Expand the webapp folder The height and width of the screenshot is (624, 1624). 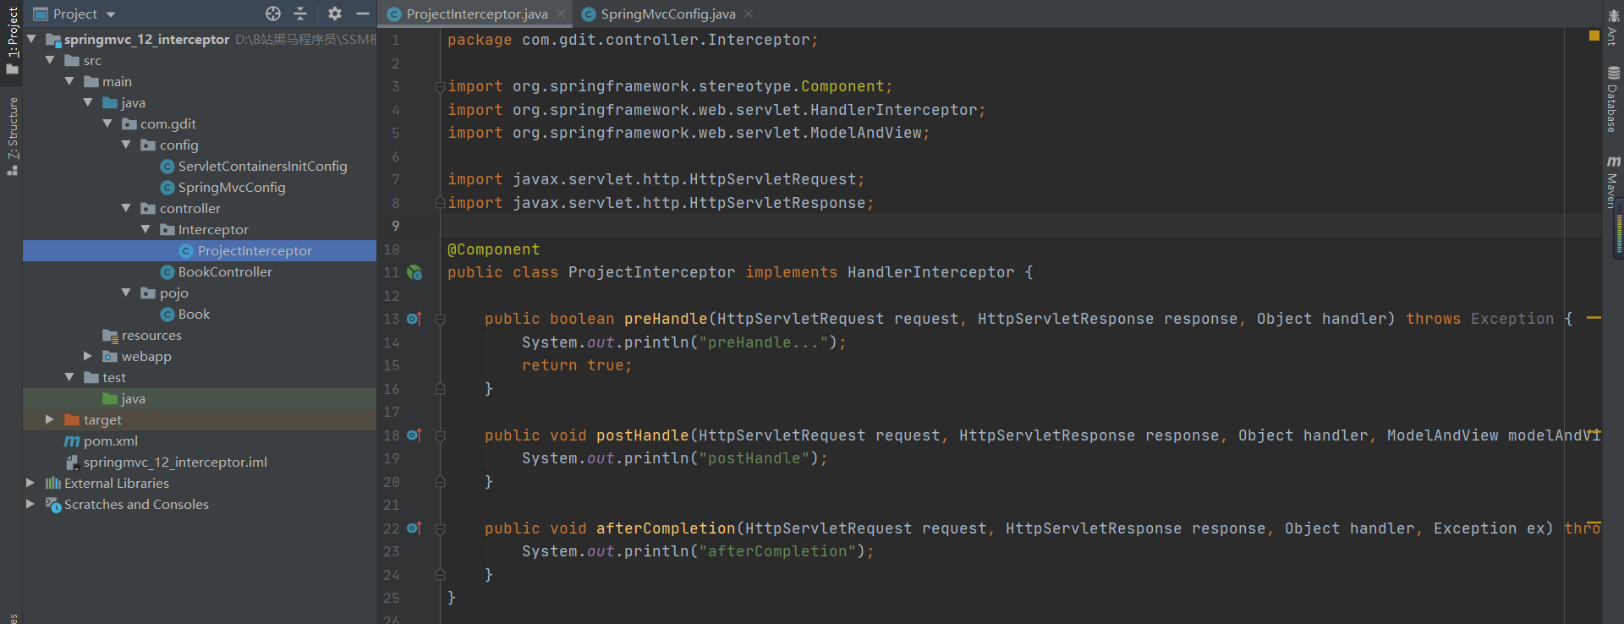pyautogui.click(x=88, y=356)
